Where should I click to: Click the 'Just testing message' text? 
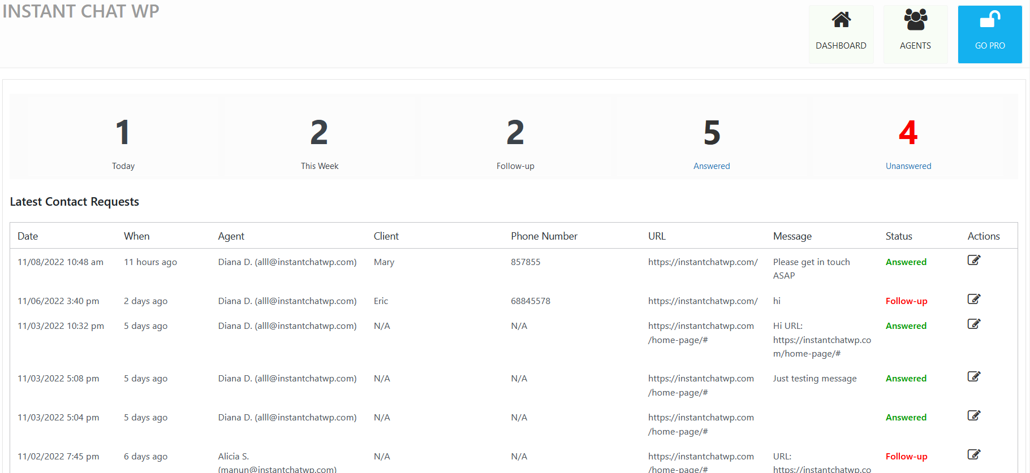(x=815, y=379)
